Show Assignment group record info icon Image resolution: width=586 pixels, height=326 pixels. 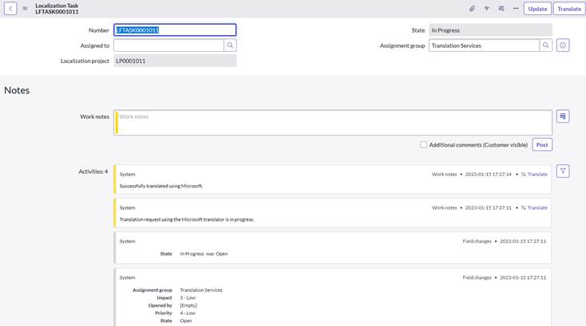click(x=563, y=45)
